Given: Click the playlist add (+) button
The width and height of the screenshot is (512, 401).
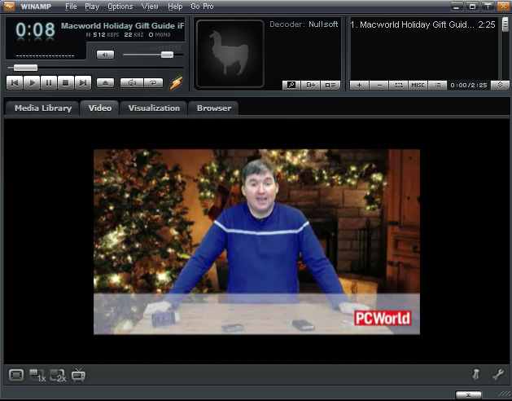Looking at the screenshot, I should [x=359, y=85].
